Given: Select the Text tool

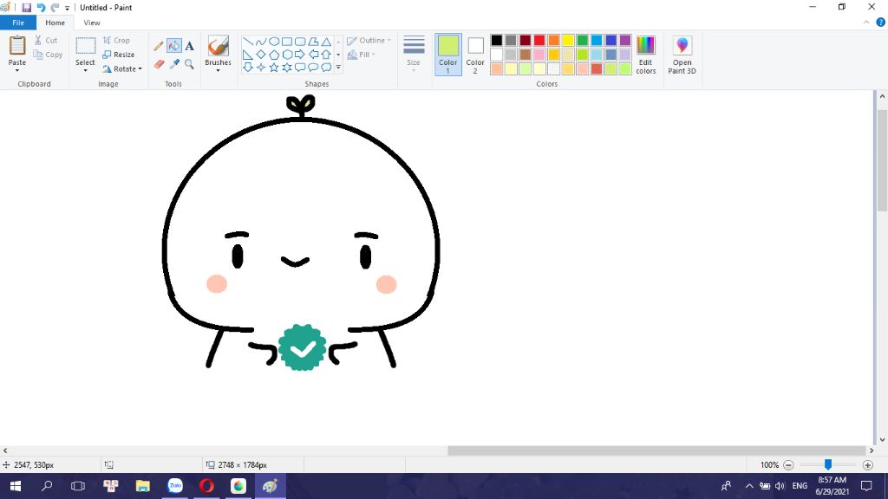Looking at the screenshot, I should point(190,46).
